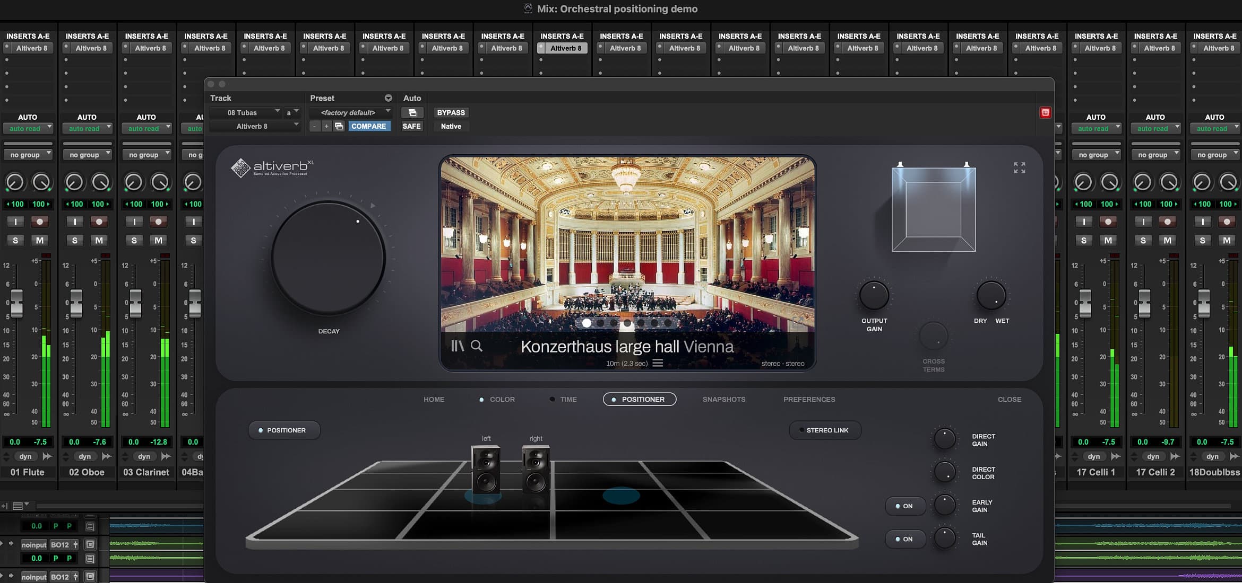Solo the 01 Flute track
The width and height of the screenshot is (1242, 583).
[x=15, y=241]
